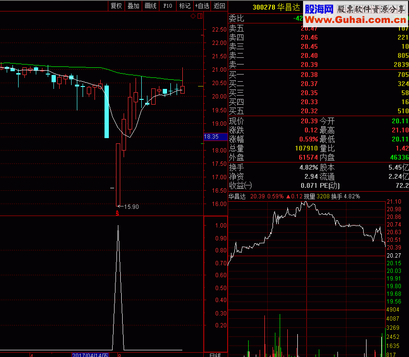Click the 买二 row price 20.37
This screenshot has width=409, height=357.
click(309, 84)
